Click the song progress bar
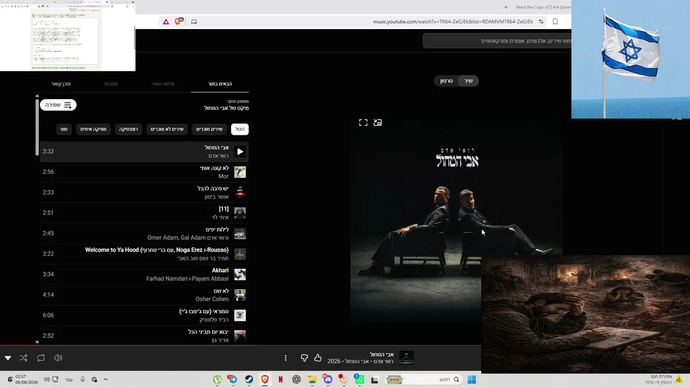The image size is (690, 388). pos(240,345)
